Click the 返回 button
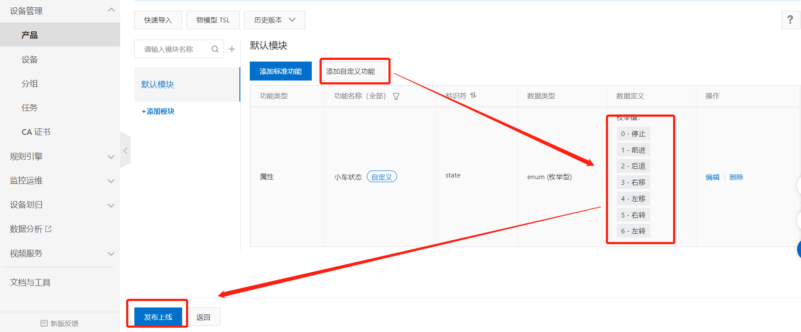The width and height of the screenshot is (801, 332). coord(203,317)
